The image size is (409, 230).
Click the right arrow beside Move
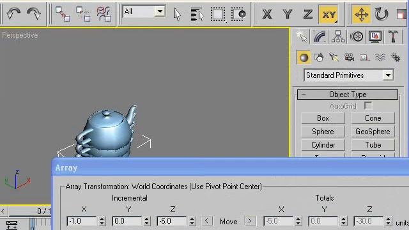click(x=250, y=221)
